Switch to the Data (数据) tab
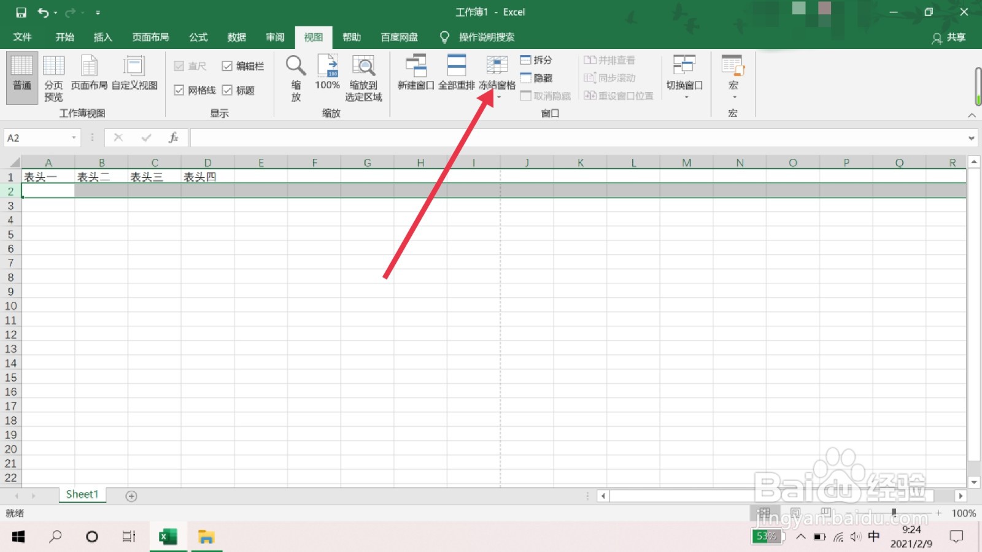982x552 pixels. (x=236, y=37)
